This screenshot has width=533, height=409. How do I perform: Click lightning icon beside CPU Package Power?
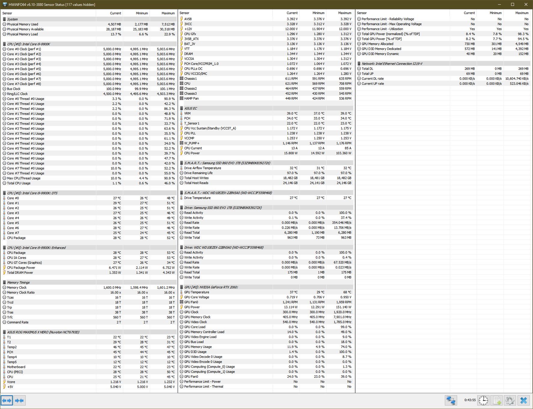pos(4,268)
